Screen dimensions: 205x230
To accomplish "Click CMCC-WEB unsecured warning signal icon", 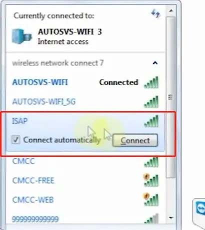I will (151, 199).
